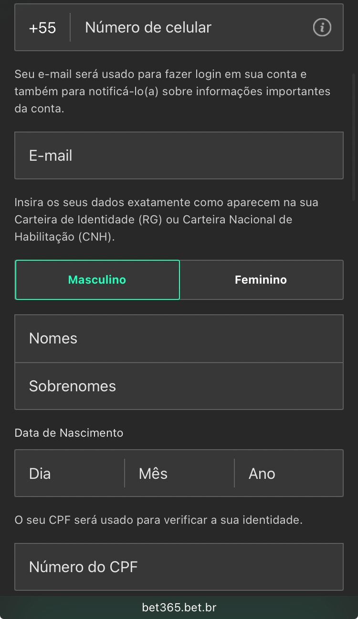The width and height of the screenshot is (358, 619).
Task: Focus the Nomes text field
Action: coord(179,339)
